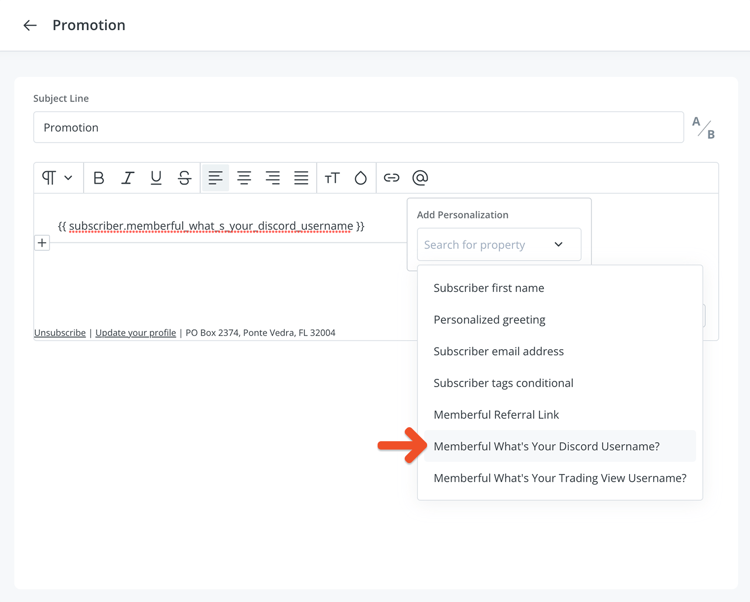This screenshot has width=750, height=602.
Task: Choose Subscriber tags conditional
Action: pyautogui.click(x=560, y=383)
